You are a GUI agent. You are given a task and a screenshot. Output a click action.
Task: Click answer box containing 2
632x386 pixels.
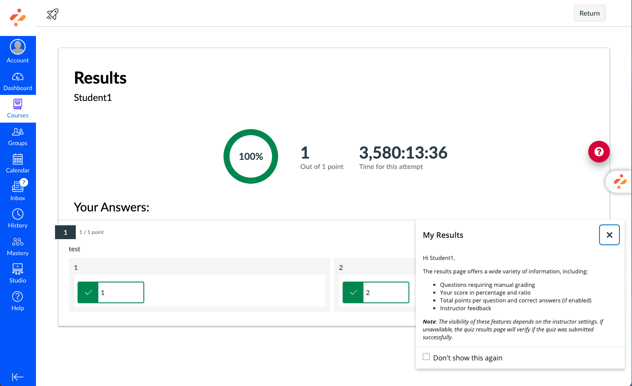(376, 292)
